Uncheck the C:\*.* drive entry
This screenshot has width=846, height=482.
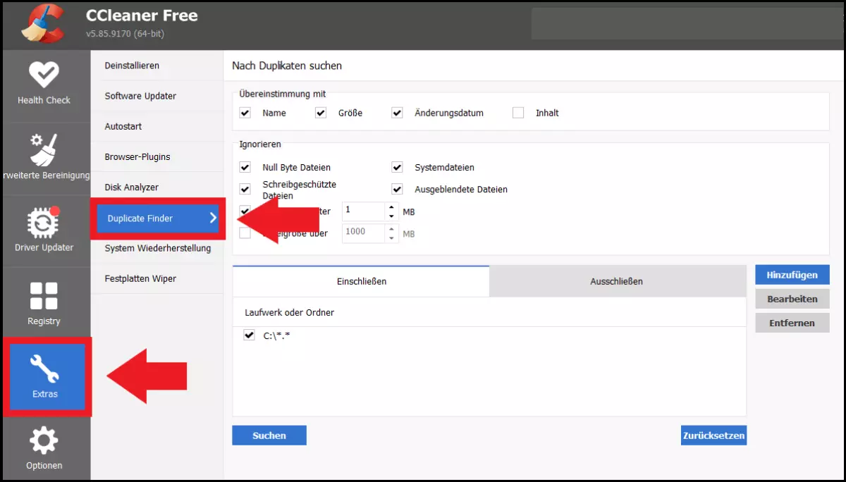pos(249,335)
